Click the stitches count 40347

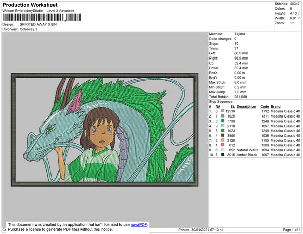[295, 4]
